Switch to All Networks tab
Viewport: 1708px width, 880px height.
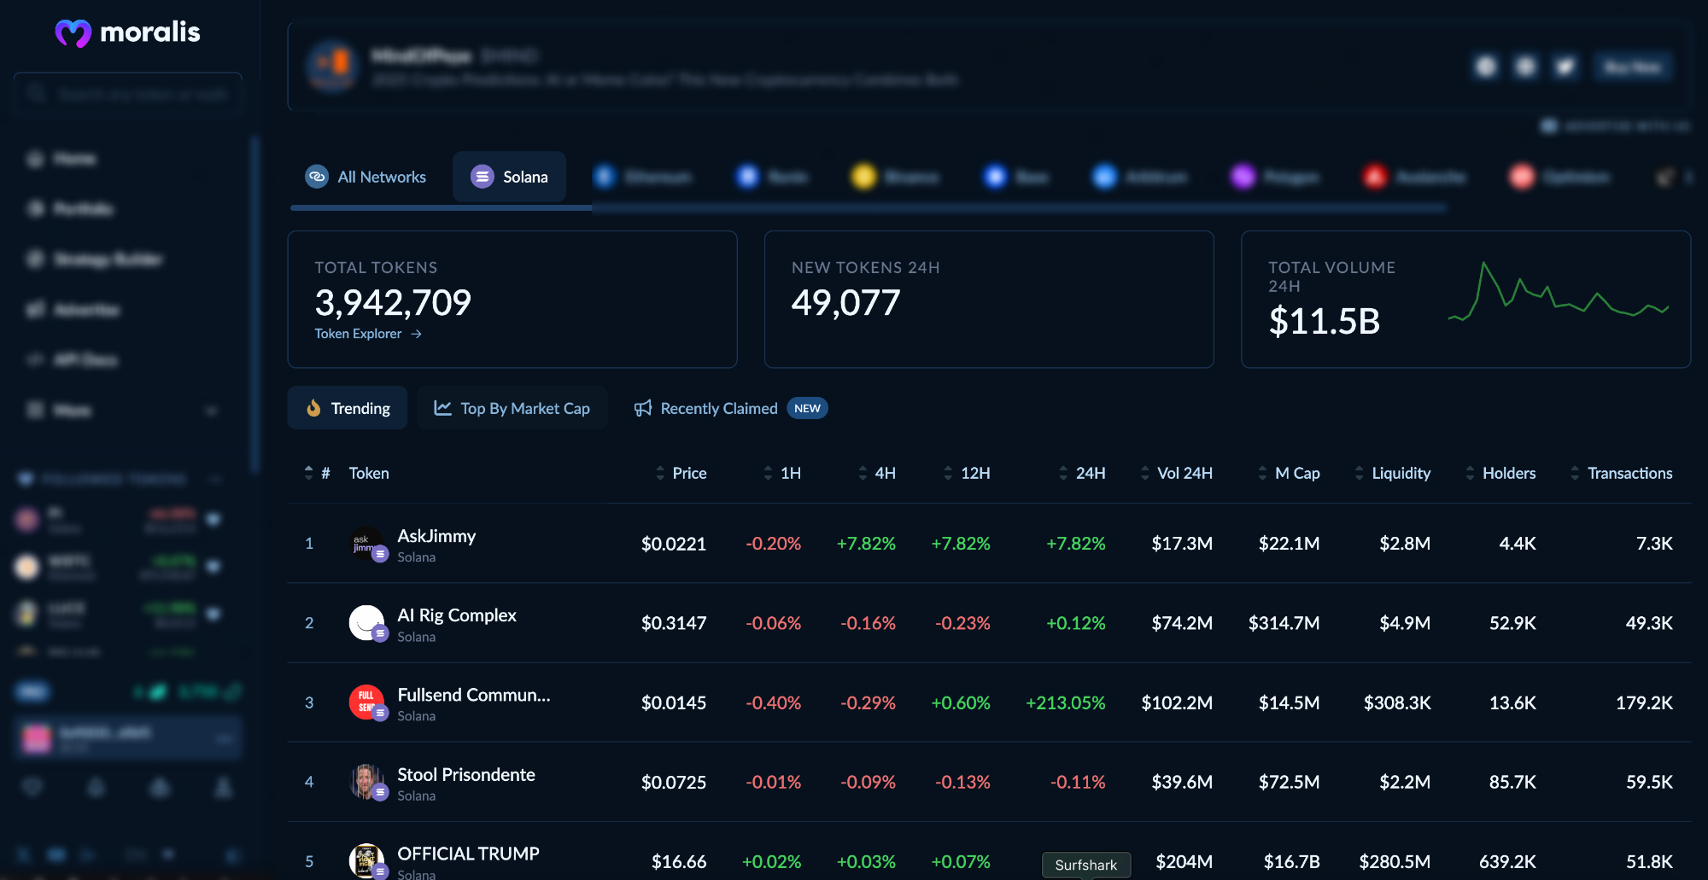(x=366, y=177)
